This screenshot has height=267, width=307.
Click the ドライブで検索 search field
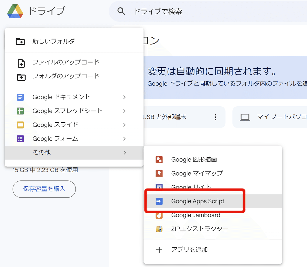(208, 11)
